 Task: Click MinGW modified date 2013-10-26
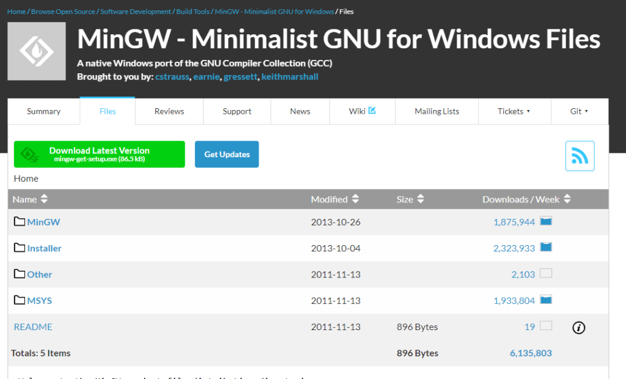pos(336,222)
